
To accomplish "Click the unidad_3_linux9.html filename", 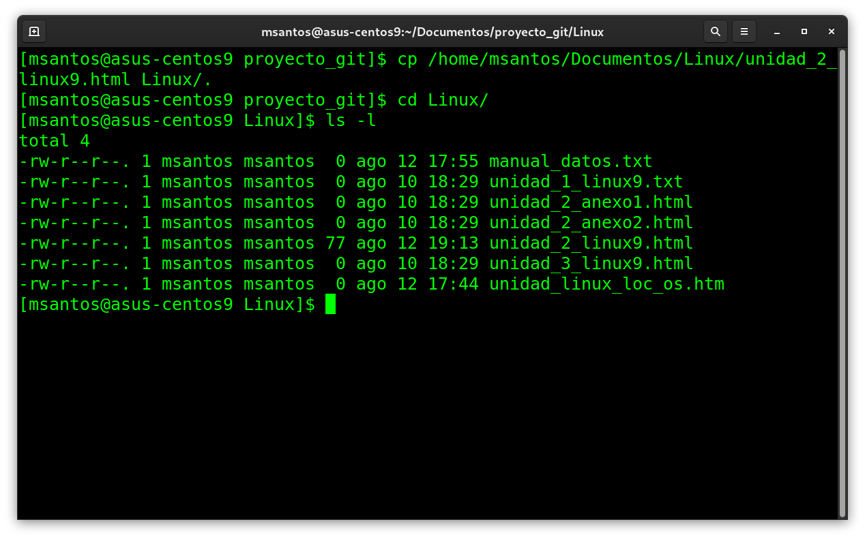I will click(591, 264).
